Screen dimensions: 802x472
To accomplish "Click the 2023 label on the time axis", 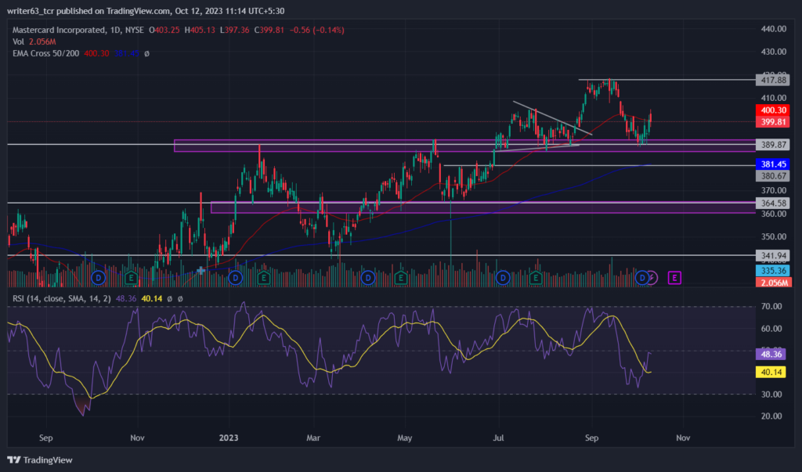I will click(x=229, y=438).
